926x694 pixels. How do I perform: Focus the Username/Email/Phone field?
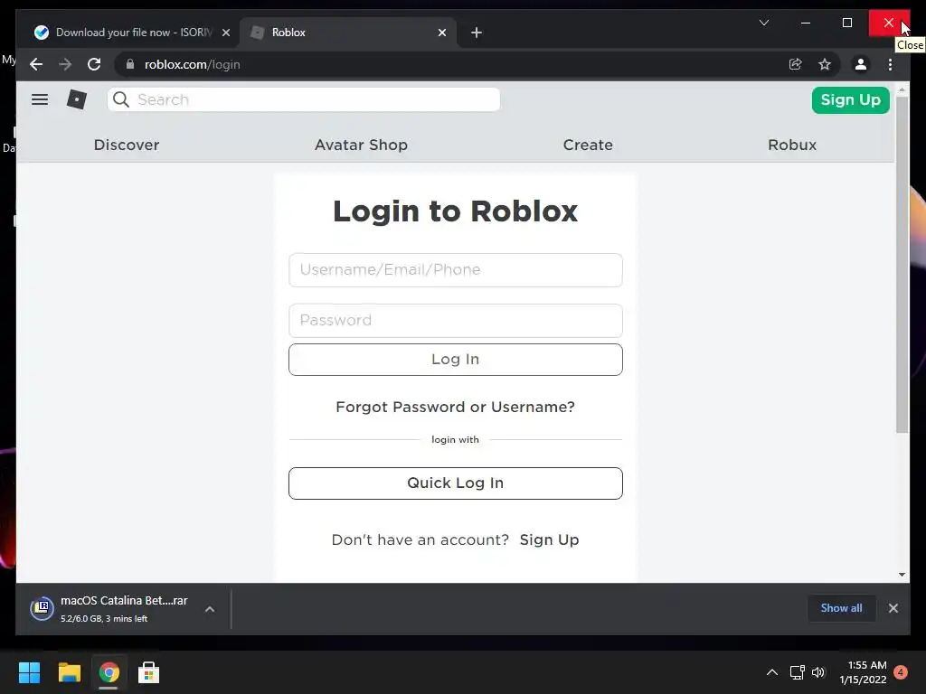pyautogui.click(x=456, y=270)
